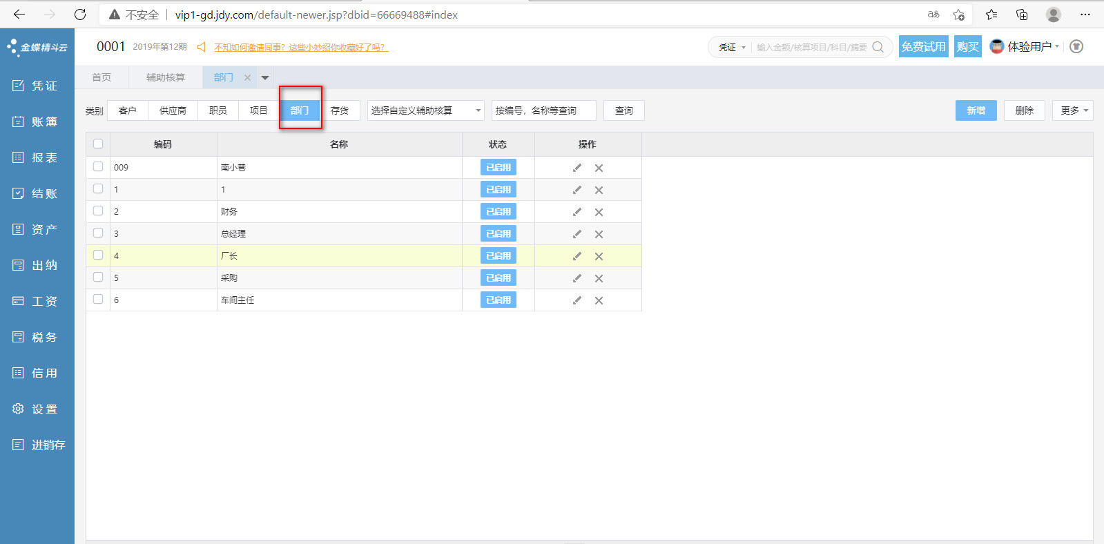Edit row 009 南小巷 with pencil icon
Screen dimensions: 1104x544
(x=577, y=168)
